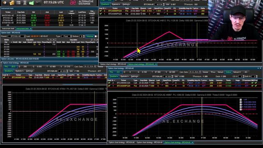Switch to first Option chart strategy tab under top chart

point(113,64)
